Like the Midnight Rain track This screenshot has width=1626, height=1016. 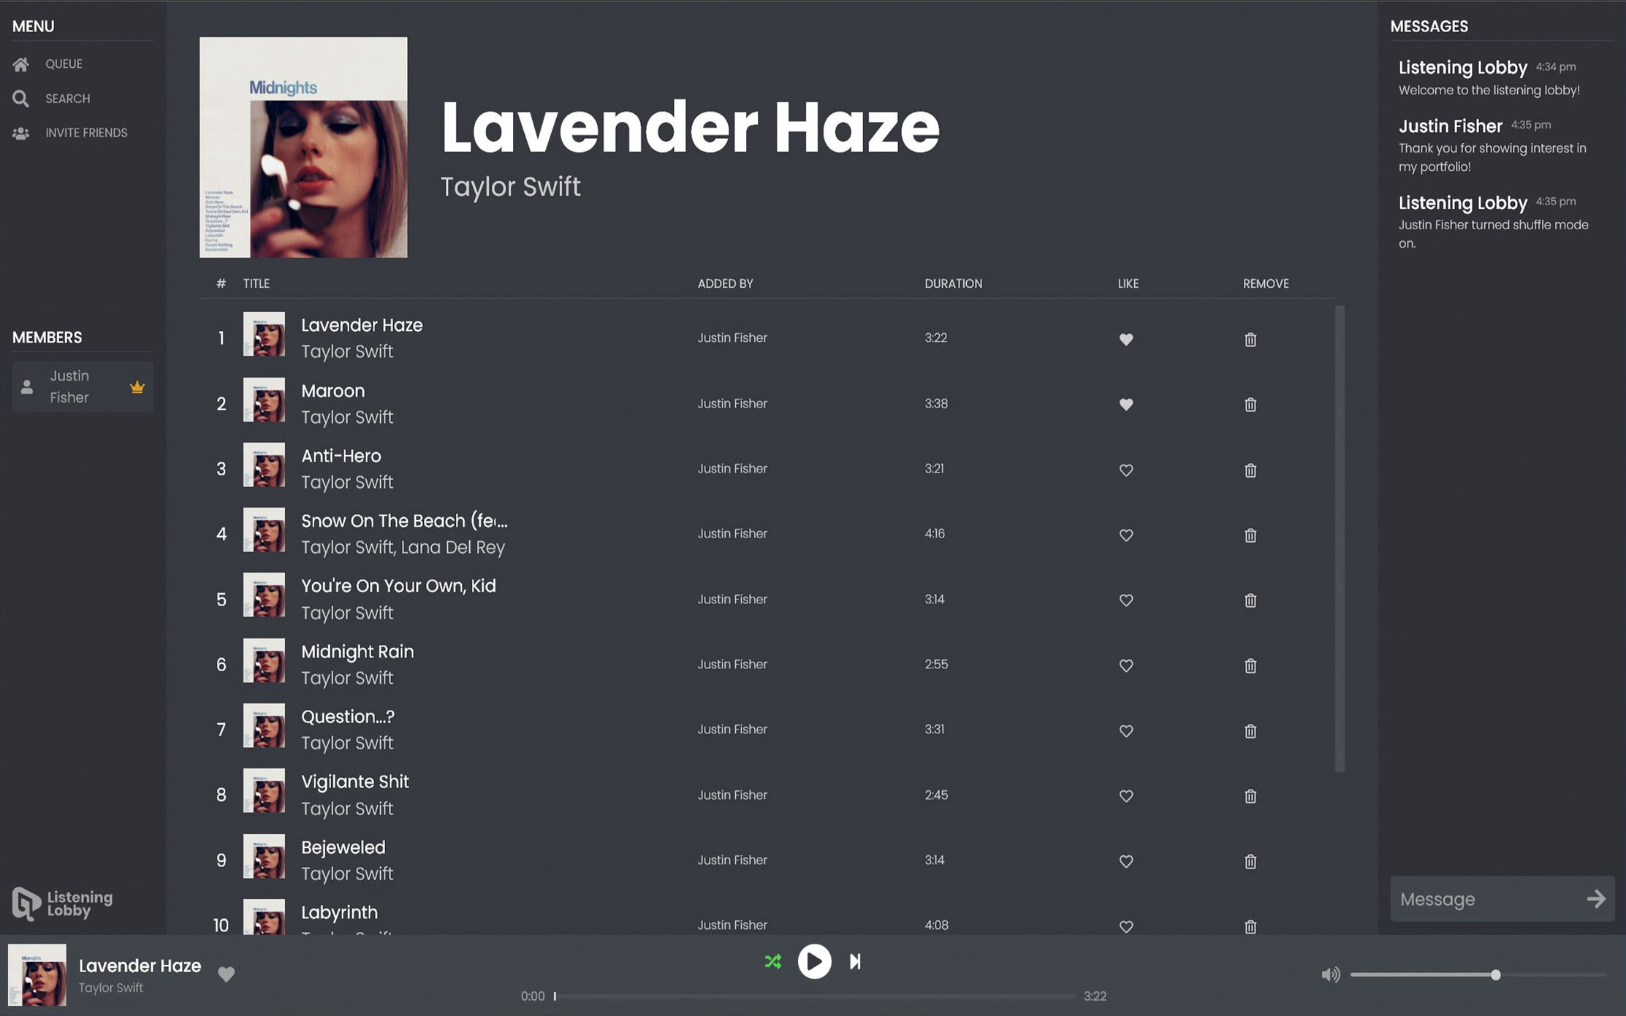point(1126,665)
